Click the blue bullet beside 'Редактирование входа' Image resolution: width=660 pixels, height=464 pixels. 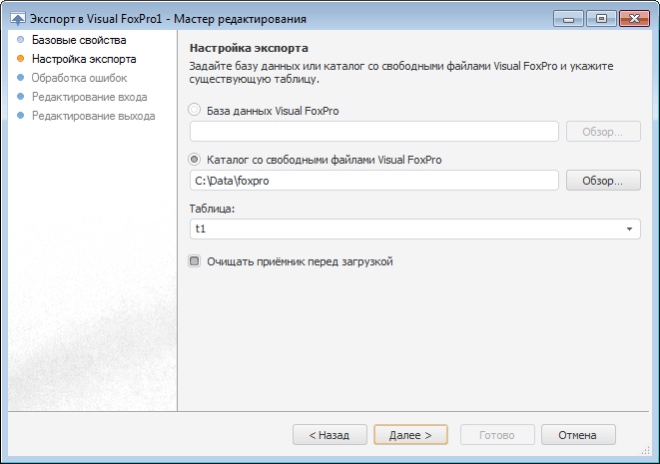pyautogui.click(x=20, y=97)
